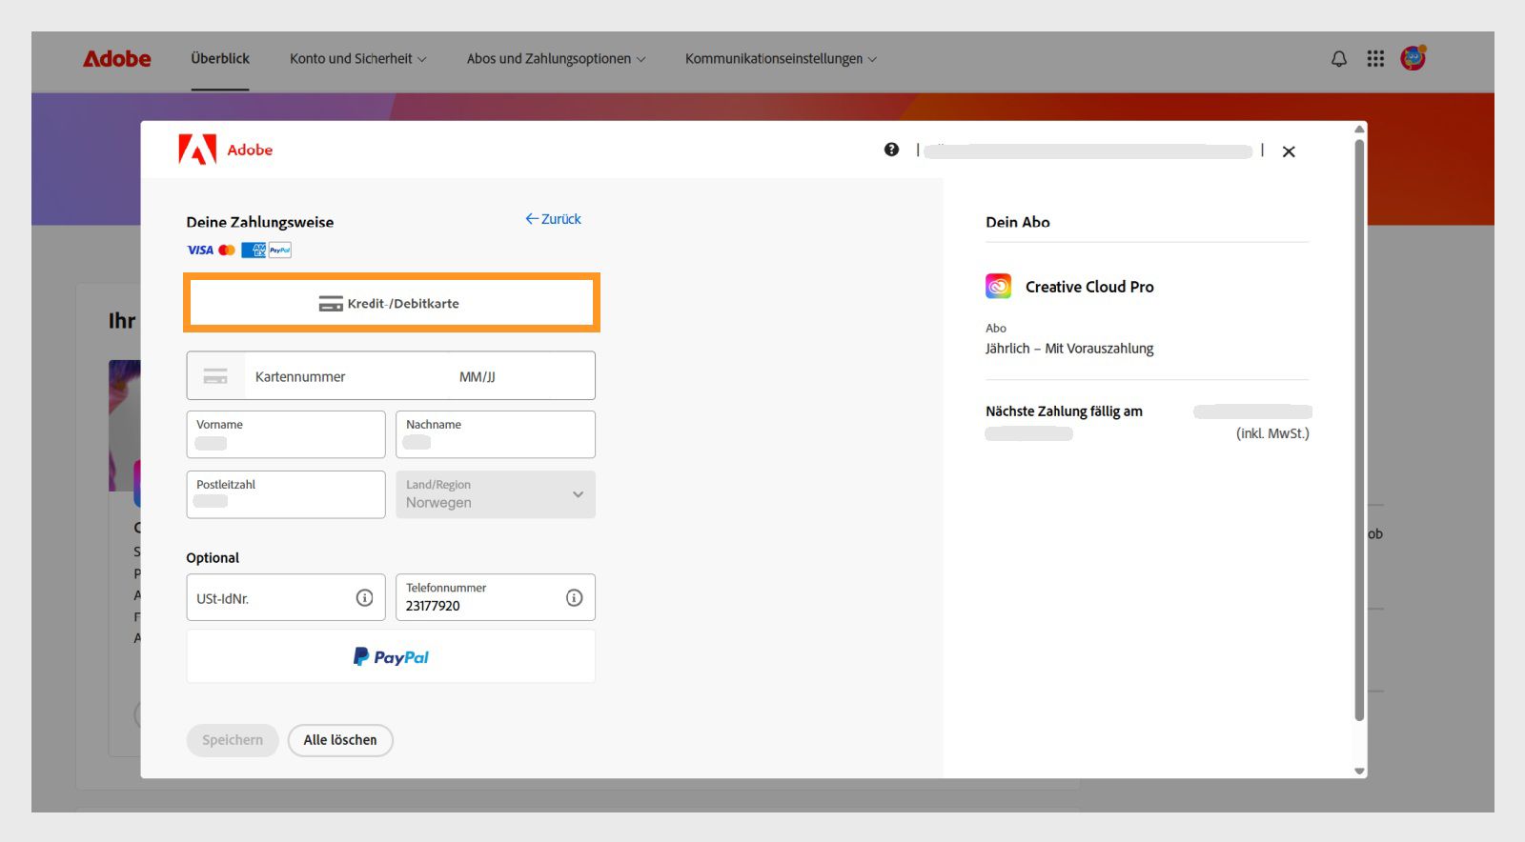Switch to the Überblick tab
The image size is (1525, 842).
point(220,59)
